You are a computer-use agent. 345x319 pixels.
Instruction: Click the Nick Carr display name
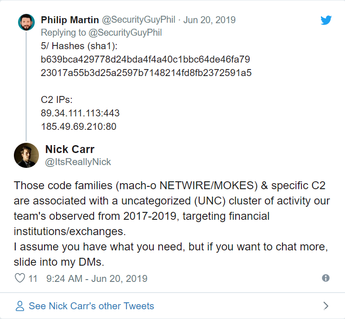coord(69,149)
